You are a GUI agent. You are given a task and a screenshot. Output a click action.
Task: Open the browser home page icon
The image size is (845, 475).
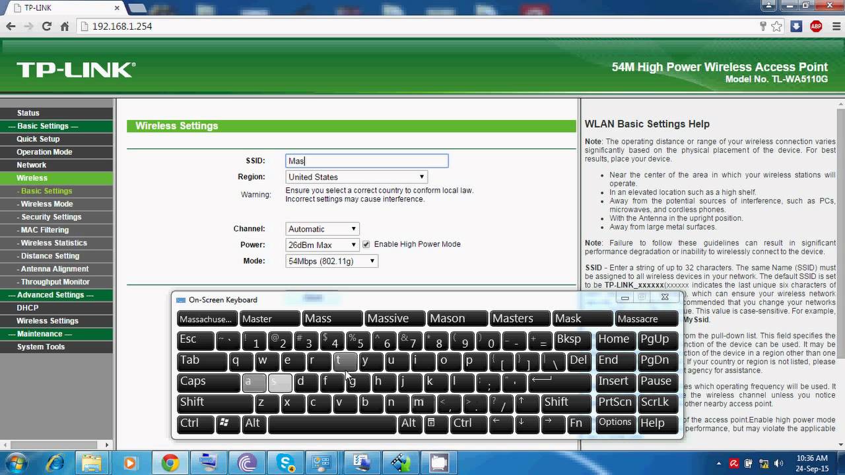pyautogui.click(x=65, y=26)
